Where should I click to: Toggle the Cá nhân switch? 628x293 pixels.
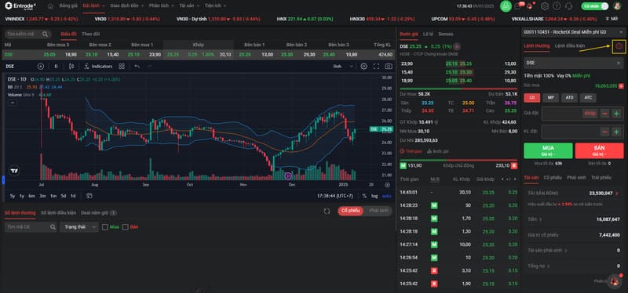(x=594, y=6)
